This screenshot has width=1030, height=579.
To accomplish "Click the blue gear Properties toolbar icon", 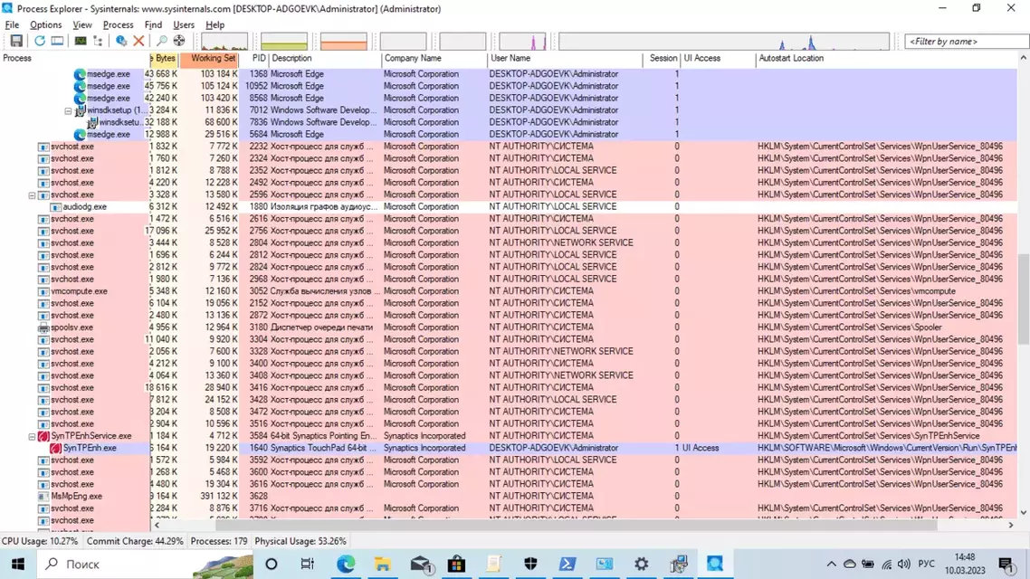I will click(121, 41).
